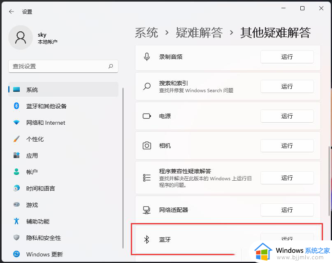Run the 录制音频 troubleshooter
Screen dimensions: 332x263
287,57
